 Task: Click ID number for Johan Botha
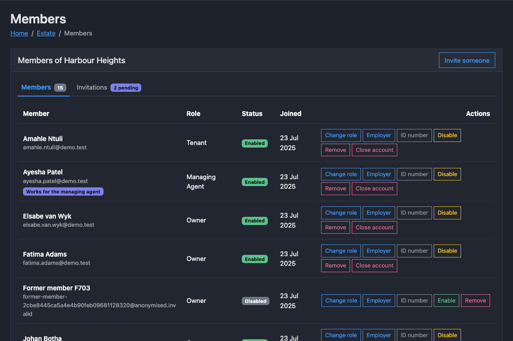[414, 335]
